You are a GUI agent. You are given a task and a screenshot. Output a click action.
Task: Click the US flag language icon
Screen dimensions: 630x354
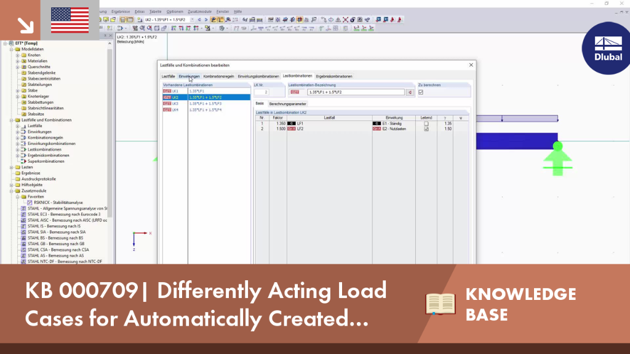70,20
